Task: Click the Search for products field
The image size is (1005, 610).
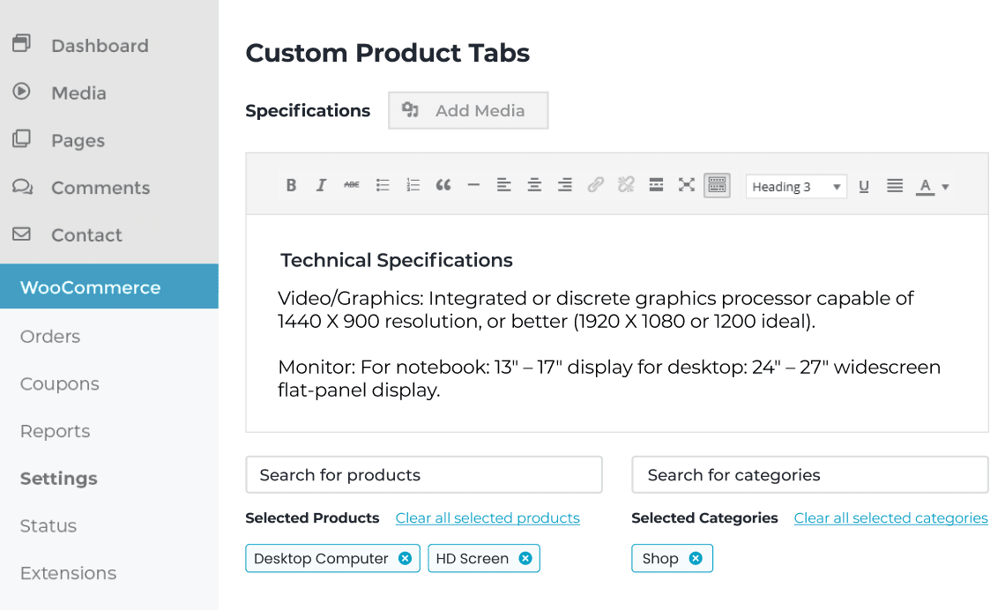Action: (424, 474)
